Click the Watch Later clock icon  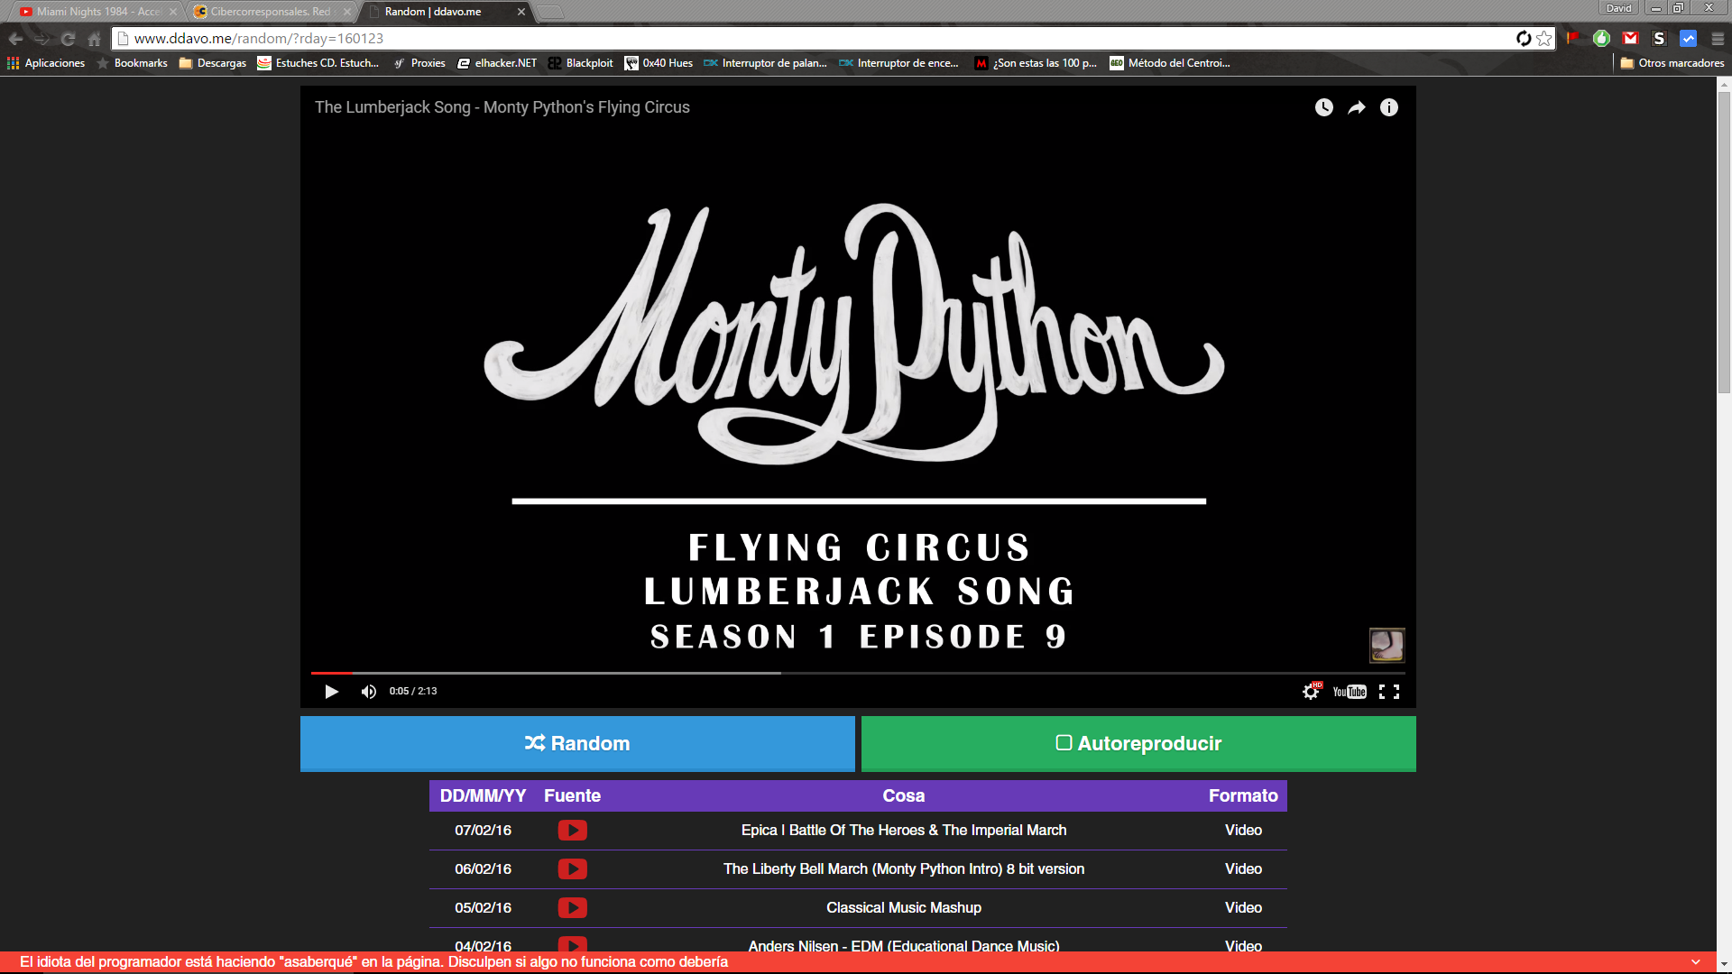pos(1323,107)
